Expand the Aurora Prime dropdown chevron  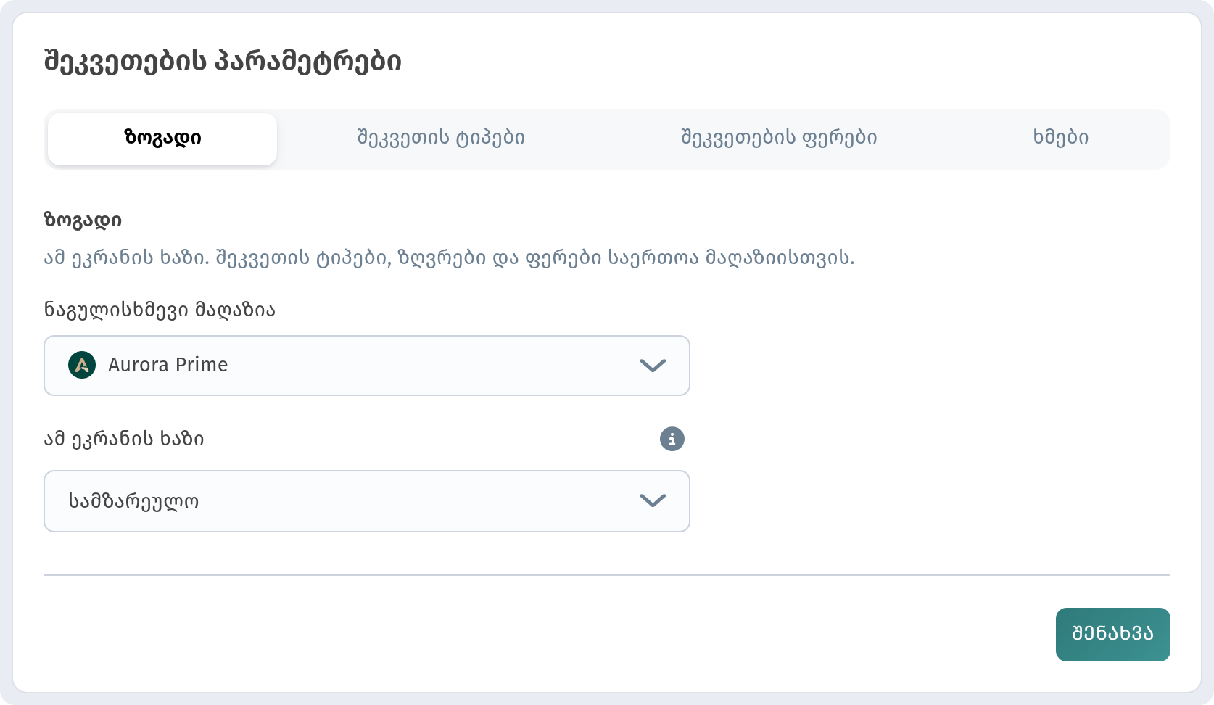coord(653,366)
